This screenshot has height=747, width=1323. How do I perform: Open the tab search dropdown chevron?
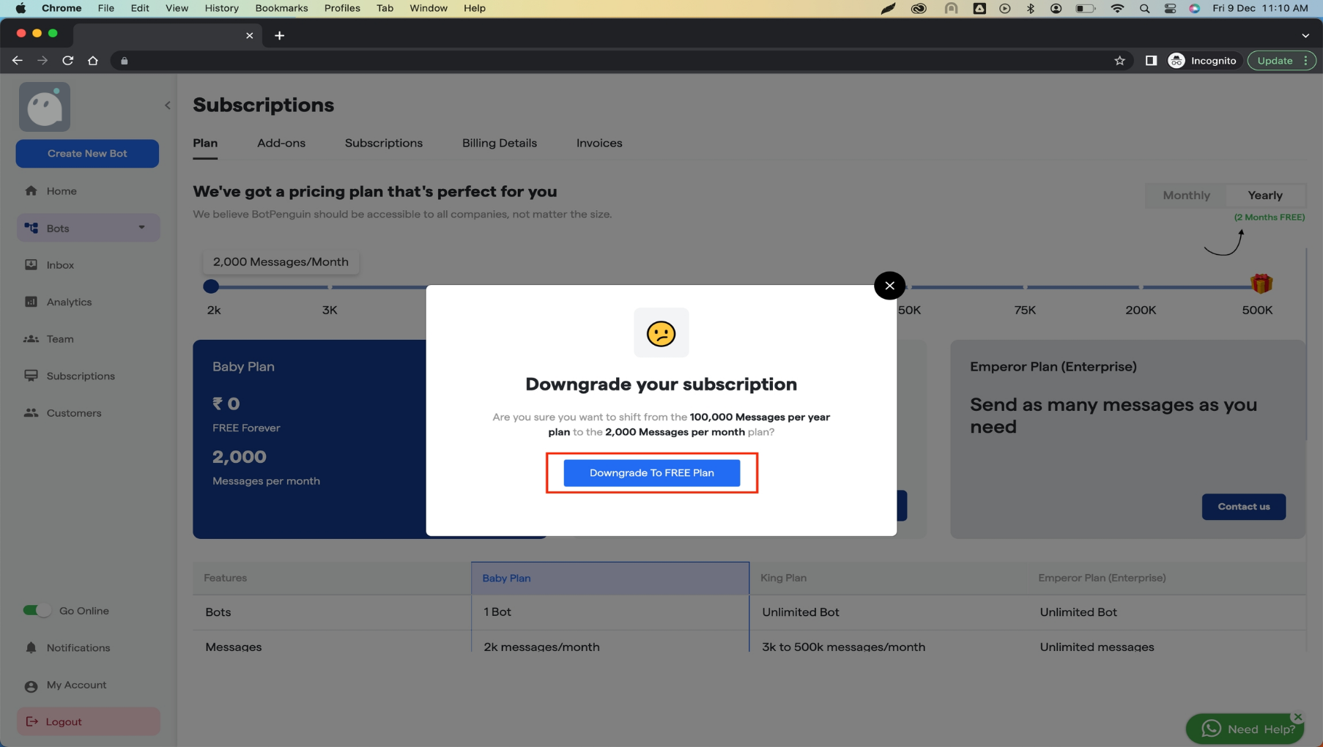[1305, 35]
